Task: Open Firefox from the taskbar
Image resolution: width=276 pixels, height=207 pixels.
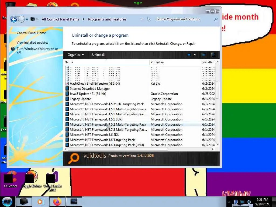Action: pyautogui.click(x=57, y=202)
